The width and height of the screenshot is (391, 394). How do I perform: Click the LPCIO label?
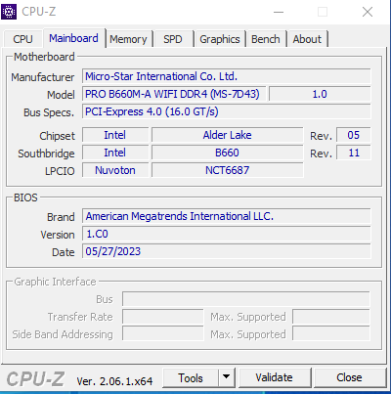pos(60,171)
